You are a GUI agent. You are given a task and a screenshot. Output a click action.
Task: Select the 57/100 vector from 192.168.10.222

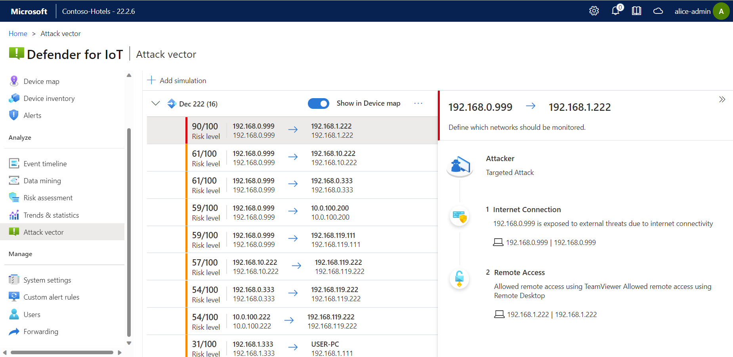tap(292, 267)
